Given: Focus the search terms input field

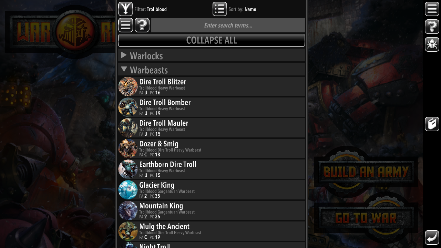Looking at the screenshot, I should pyautogui.click(x=228, y=25).
